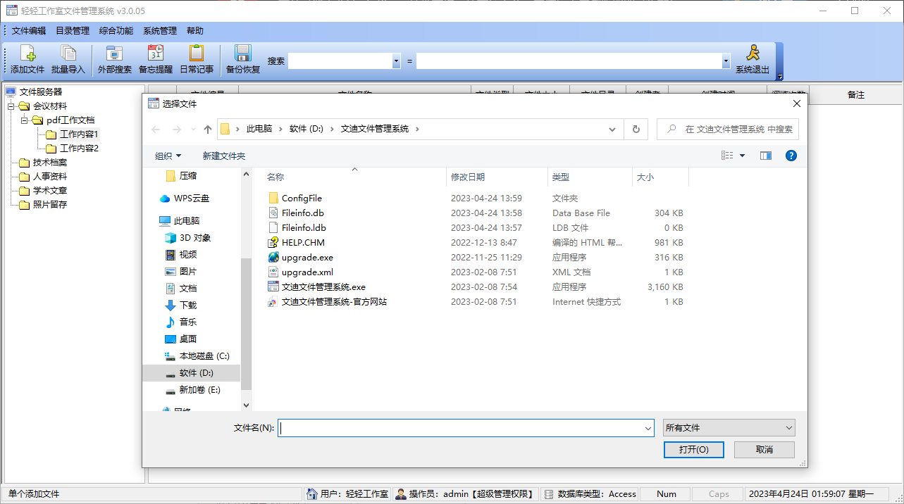The height and width of the screenshot is (504, 904).
Task: Collapse the 会议材料 tree node
Action: [x=11, y=106]
